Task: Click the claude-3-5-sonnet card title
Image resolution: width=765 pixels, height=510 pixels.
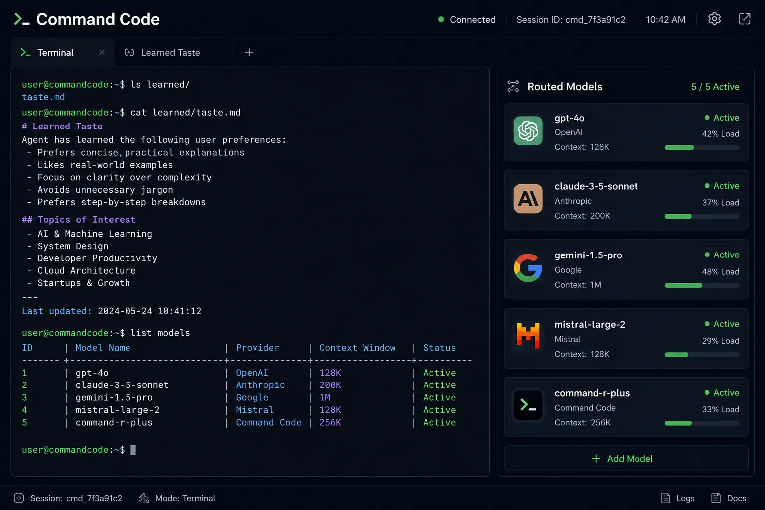Action: click(596, 186)
